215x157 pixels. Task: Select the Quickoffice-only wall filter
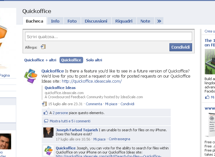pyautogui.click(x=71, y=60)
